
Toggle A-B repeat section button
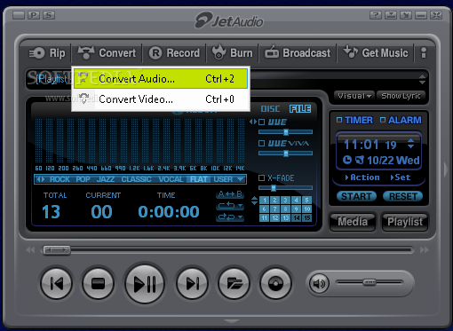[x=230, y=194]
